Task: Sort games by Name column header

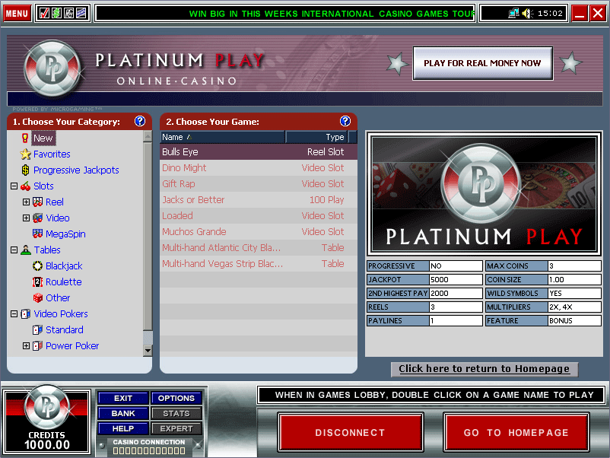Action: [223, 137]
